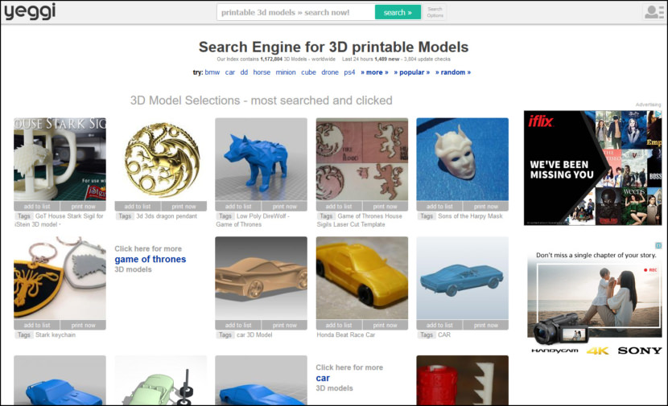The image size is (668, 406).
Task: Click the yeggi logo
Action: pos(28,12)
